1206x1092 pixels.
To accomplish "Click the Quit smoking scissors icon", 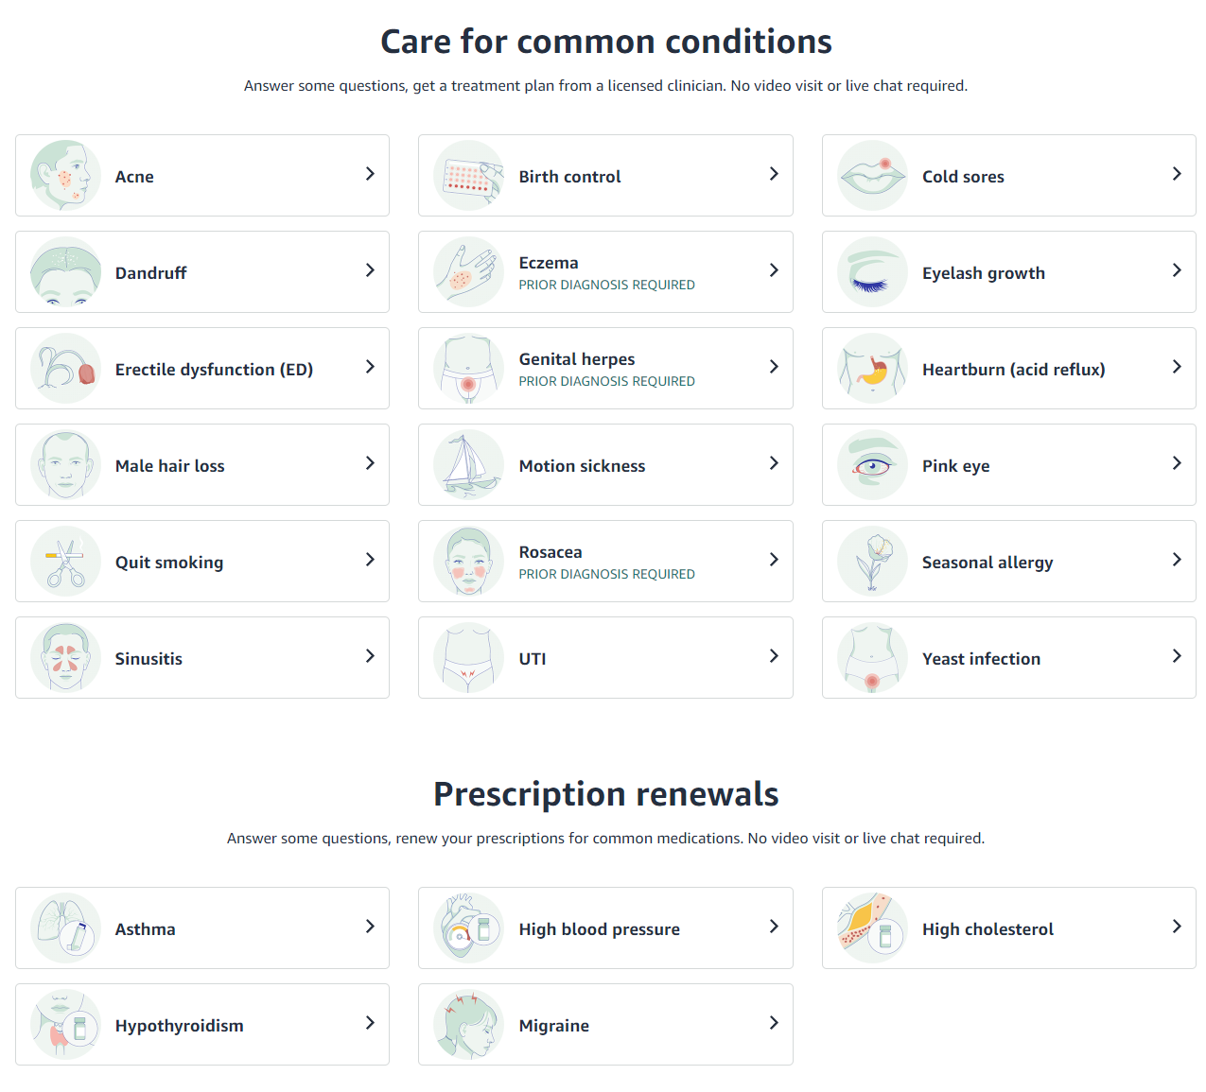I will click(65, 562).
